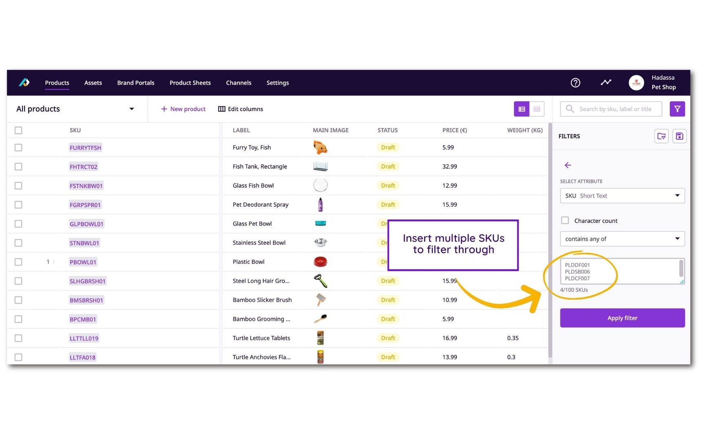Image resolution: width=702 pixels, height=439 pixels.
Task: Open the activity analytics graph icon
Action: tap(606, 82)
